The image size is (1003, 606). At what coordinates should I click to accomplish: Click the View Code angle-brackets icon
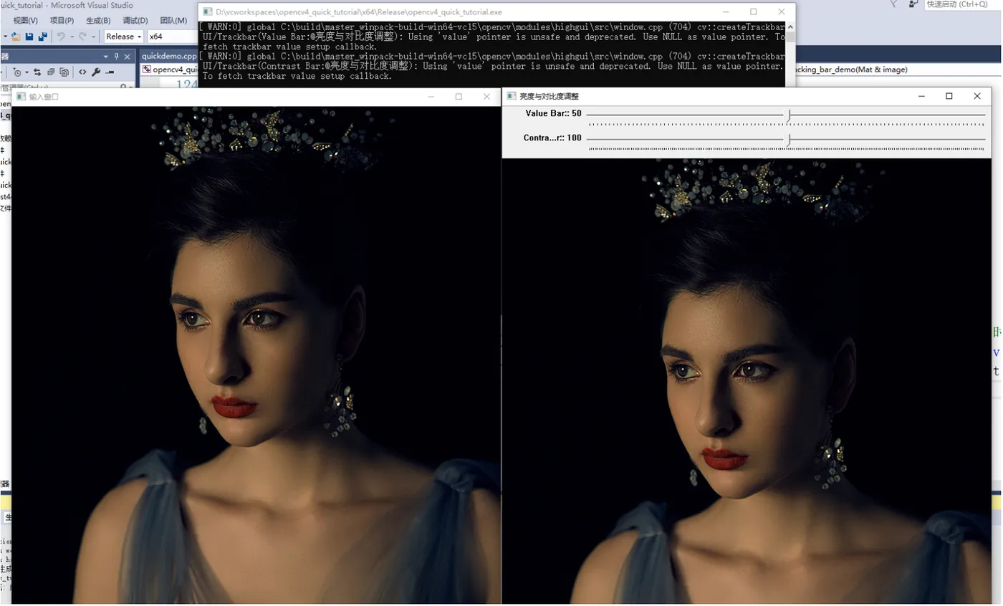point(82,72)
